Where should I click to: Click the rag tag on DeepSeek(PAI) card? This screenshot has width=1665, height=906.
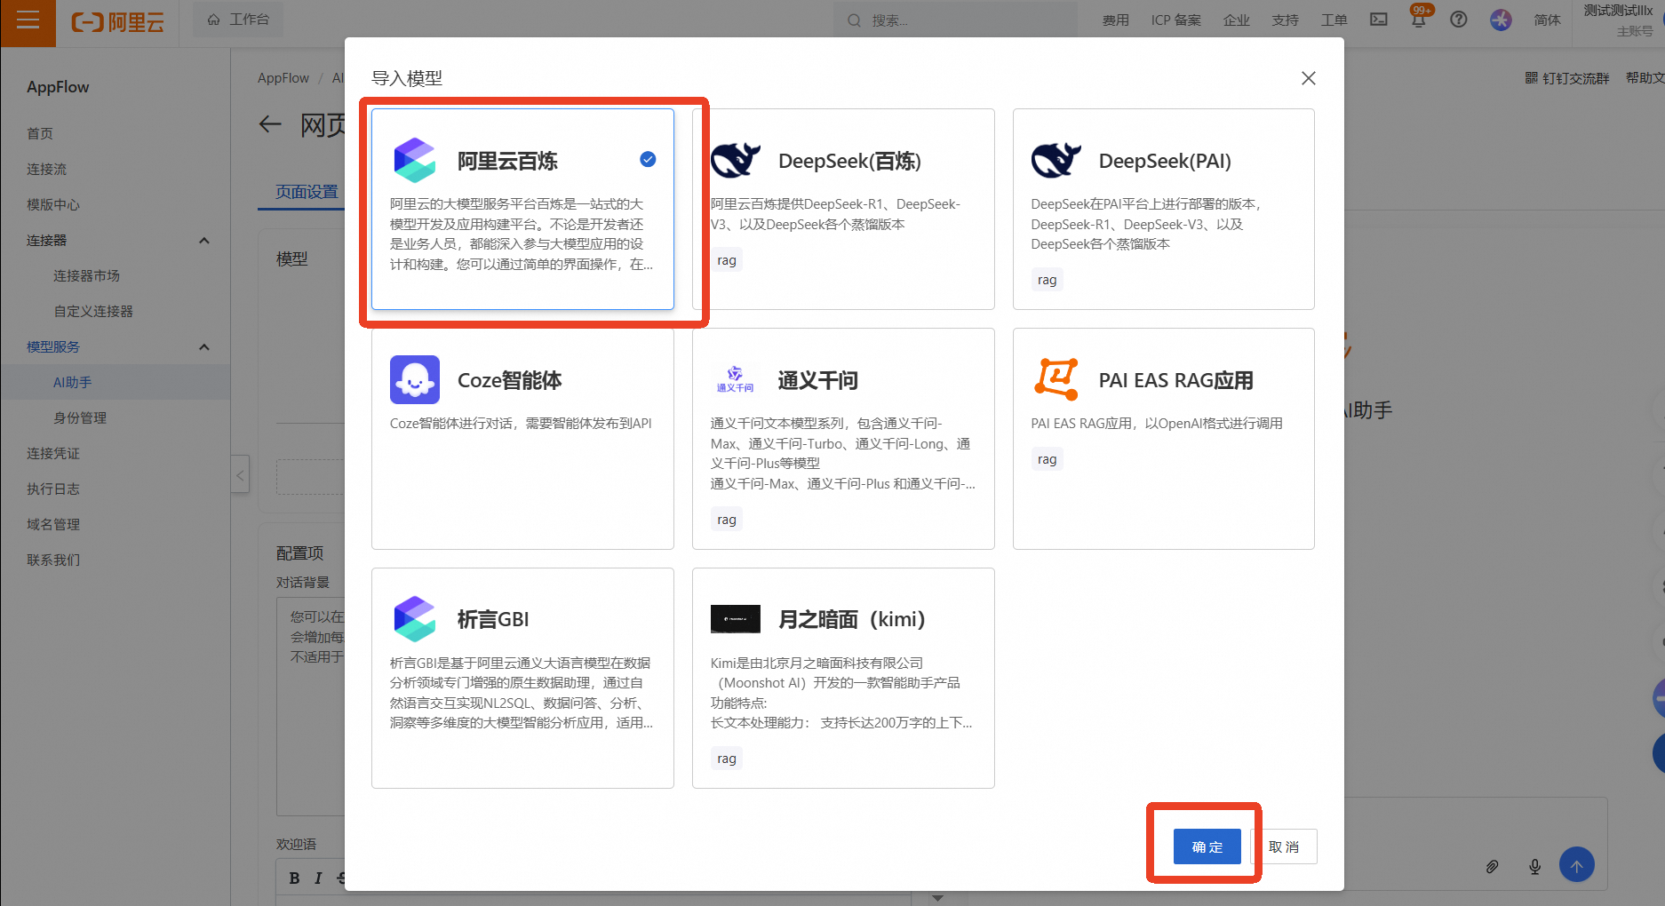[1048, 280]
